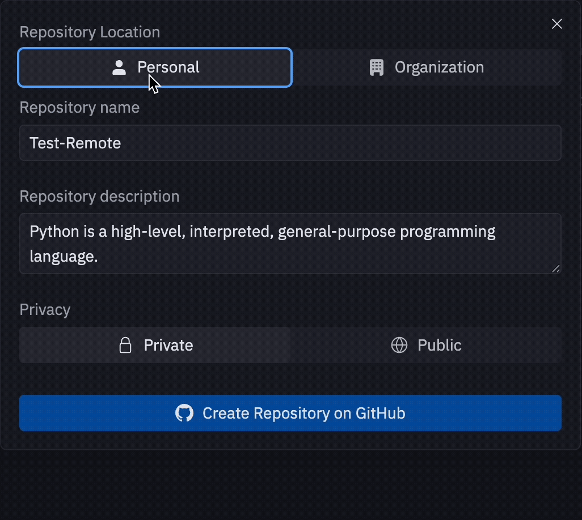Click the "Repository name" field label
The width and height of the screenshot is (582, 520).
(x=79, y=108)
